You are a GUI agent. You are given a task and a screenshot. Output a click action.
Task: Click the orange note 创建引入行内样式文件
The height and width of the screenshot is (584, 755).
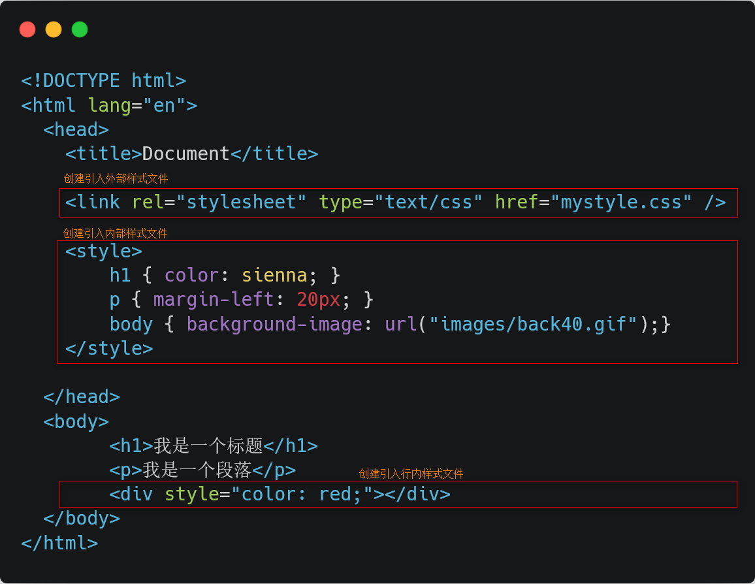411,474
